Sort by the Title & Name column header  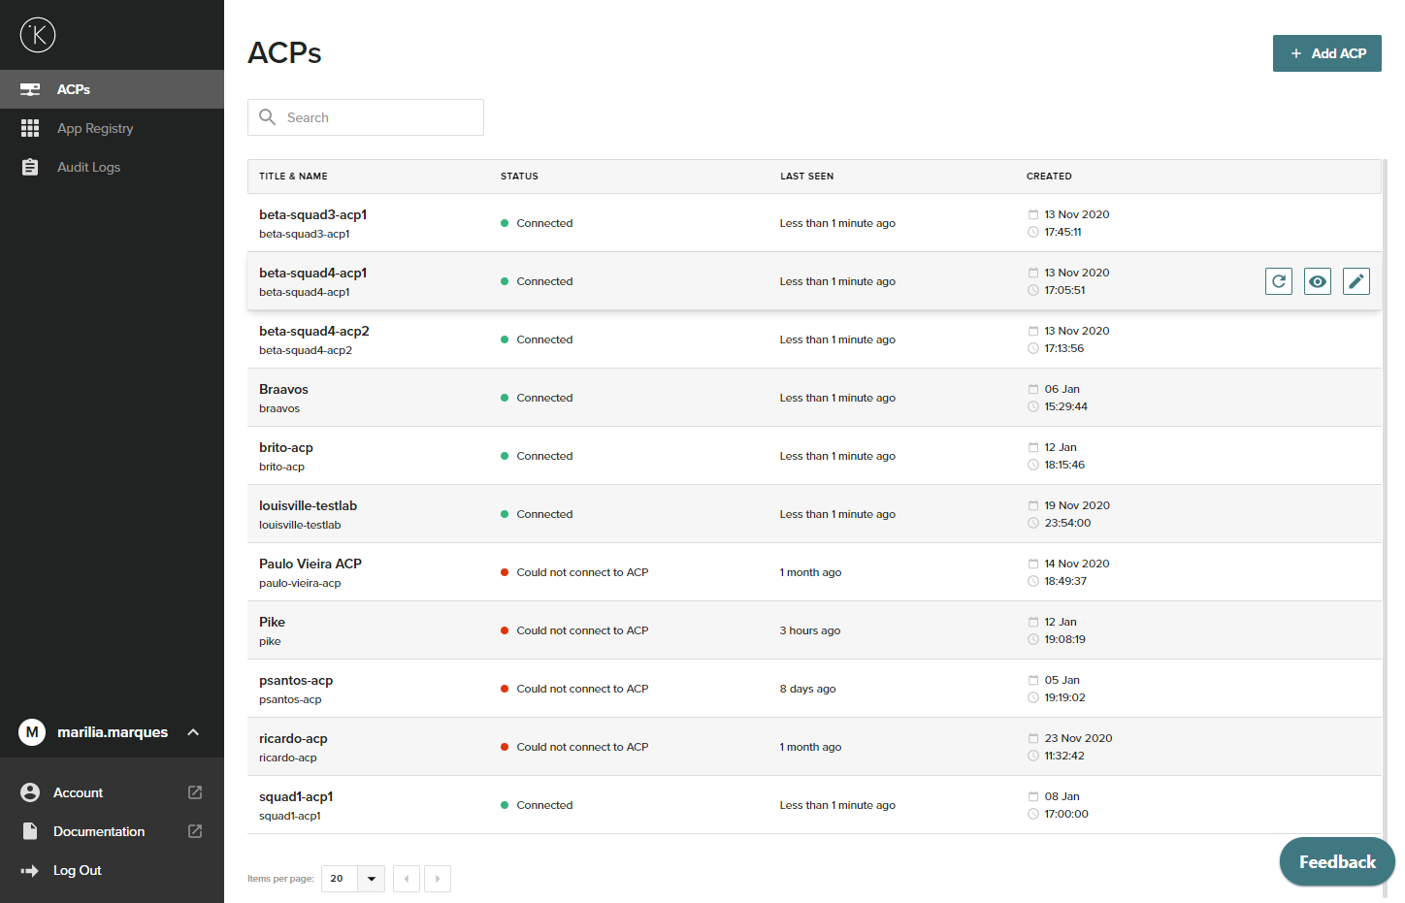point(293,177)
